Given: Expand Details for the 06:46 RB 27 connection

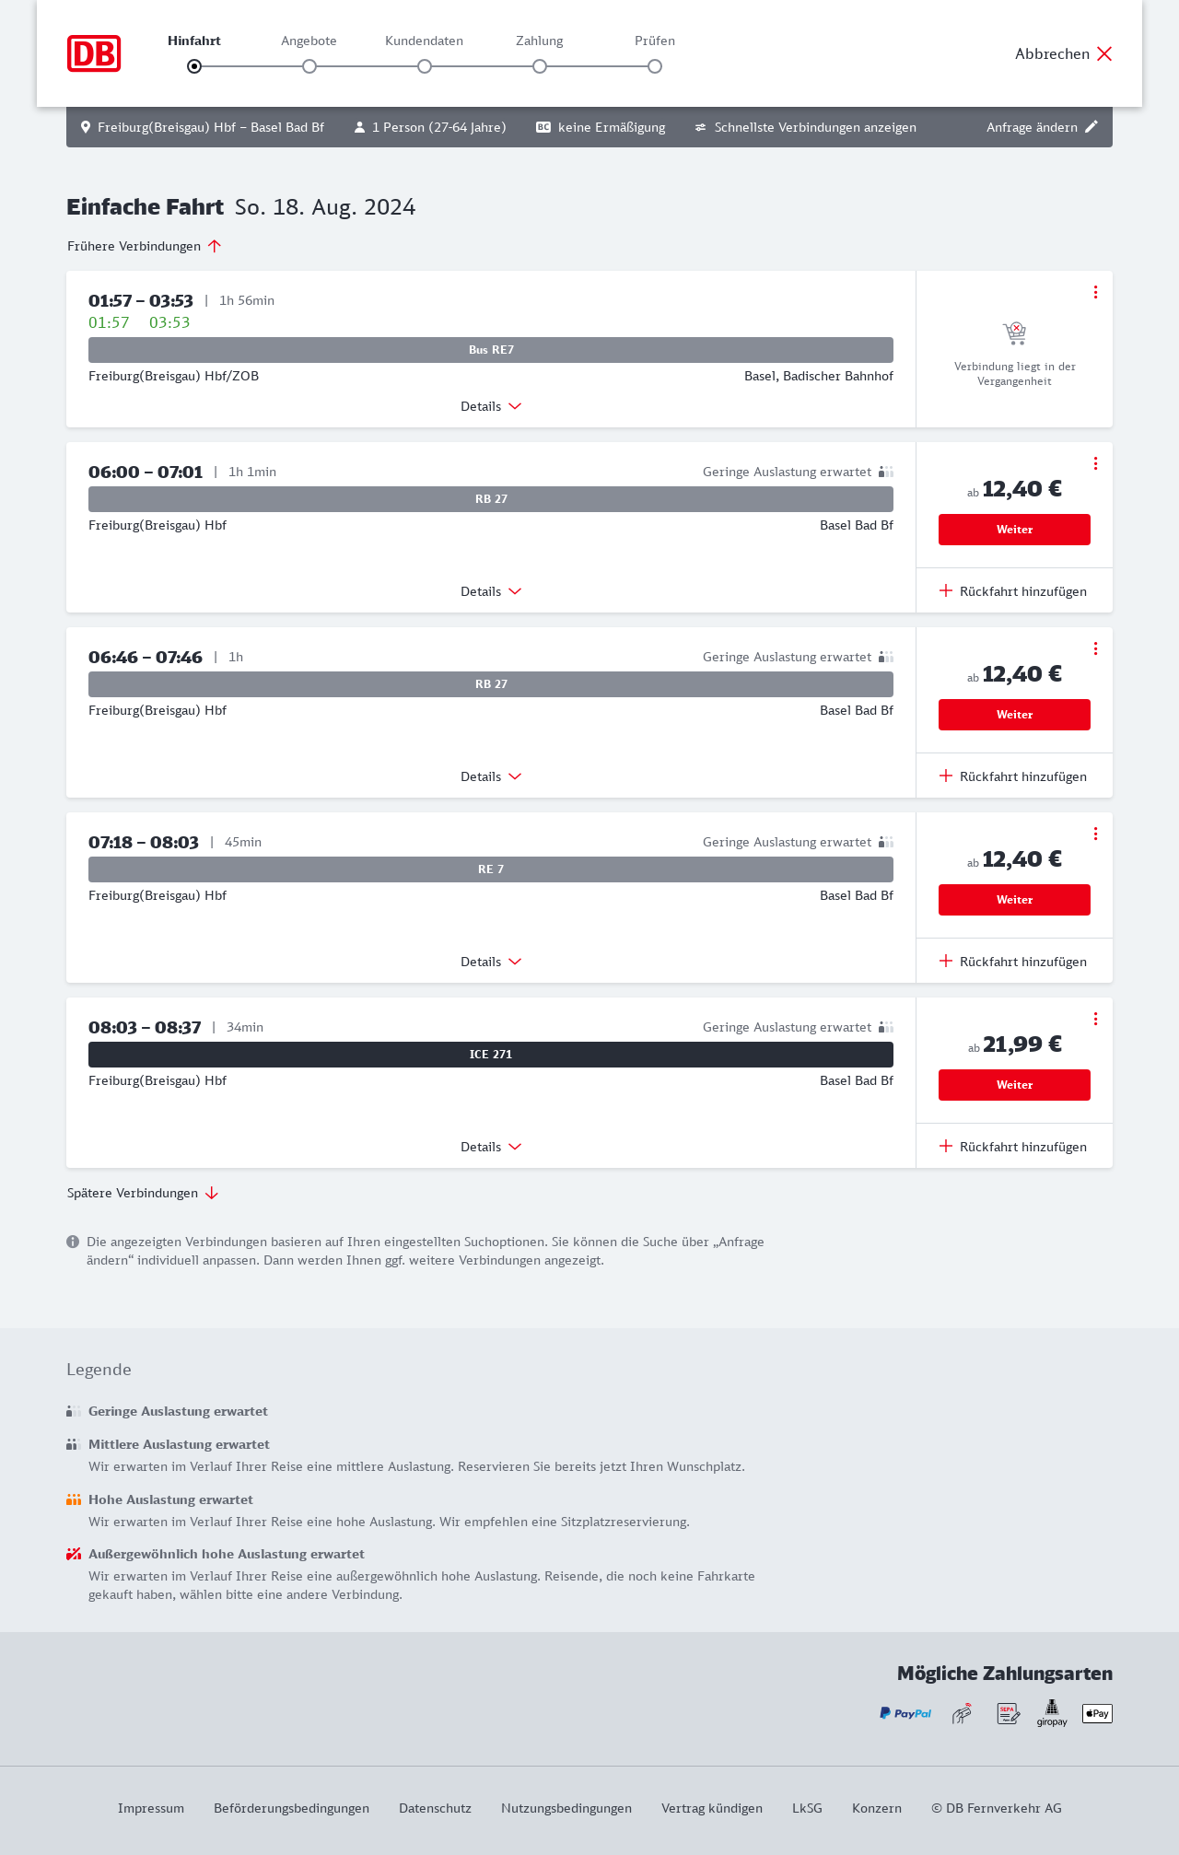Looking at the screenshot, I should [x=491, y=776].
